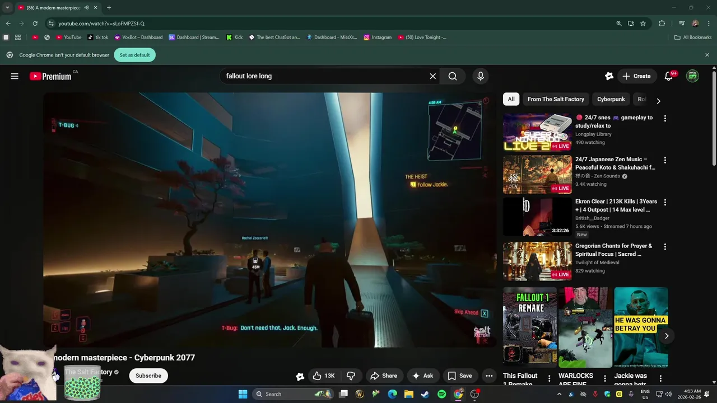The height and width of the screenshot is (403, 717).
Task: Reload the page in Chrome
Action: (35, 24)
